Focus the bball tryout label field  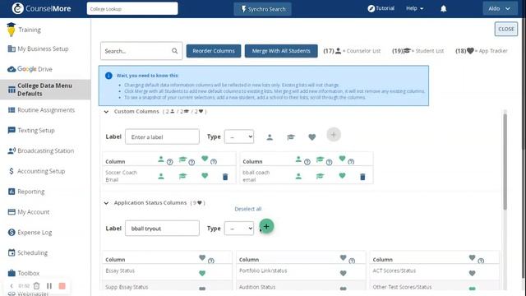(x=162, y=229)
